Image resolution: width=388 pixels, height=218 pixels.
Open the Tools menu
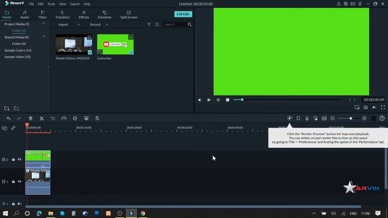click(x=51, y=4)
